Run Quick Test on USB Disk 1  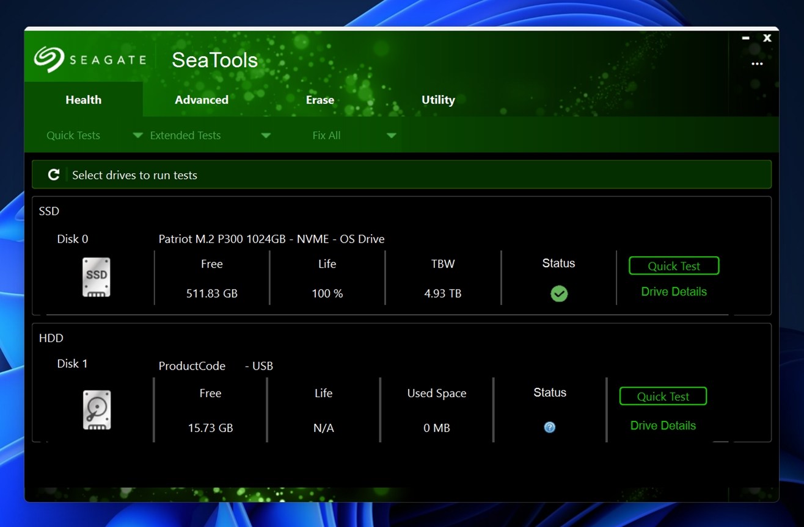(x=662, y=396)
